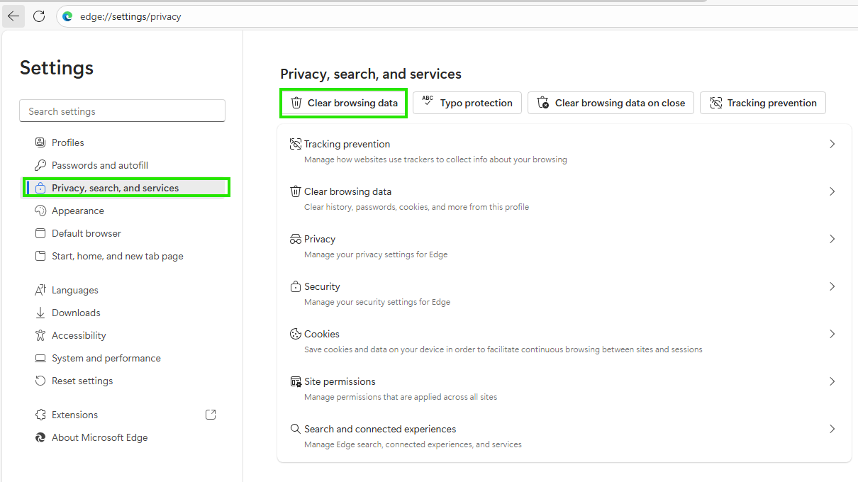The image size is (858, 482).
Task: Click Clear browsing data on close label
Action: coord(620,103)
